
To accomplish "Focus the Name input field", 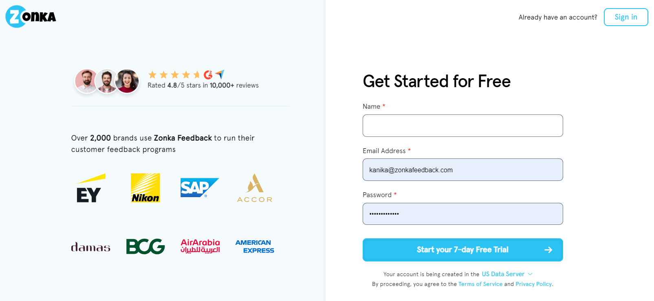I will pos(463,125).
